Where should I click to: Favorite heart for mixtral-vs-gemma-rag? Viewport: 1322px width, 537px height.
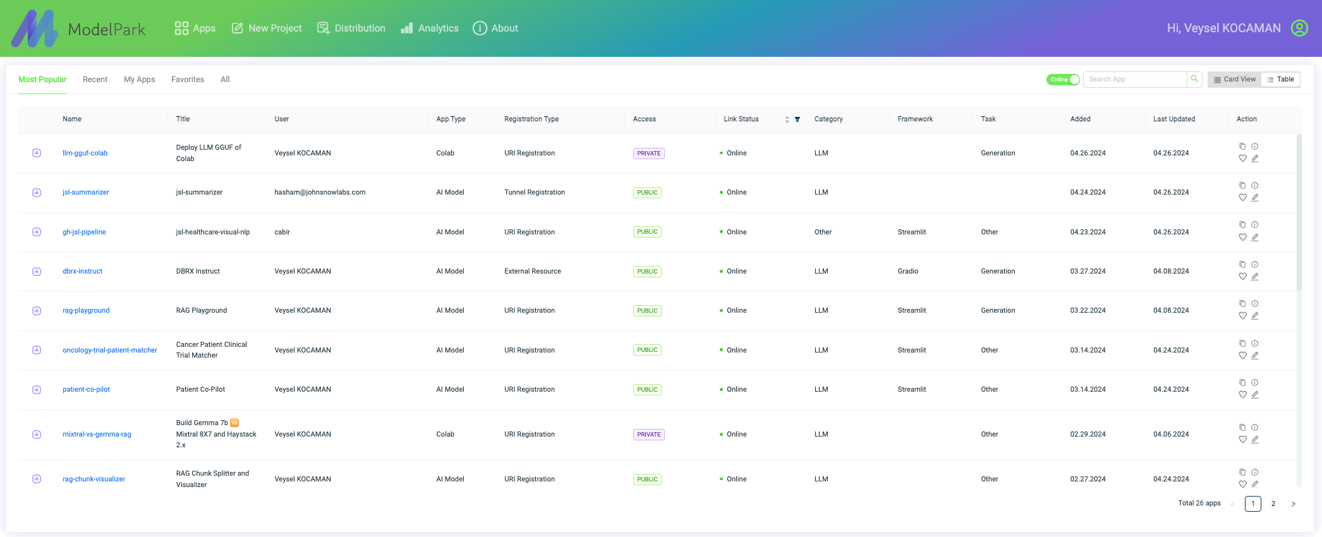pos(1242,440)
